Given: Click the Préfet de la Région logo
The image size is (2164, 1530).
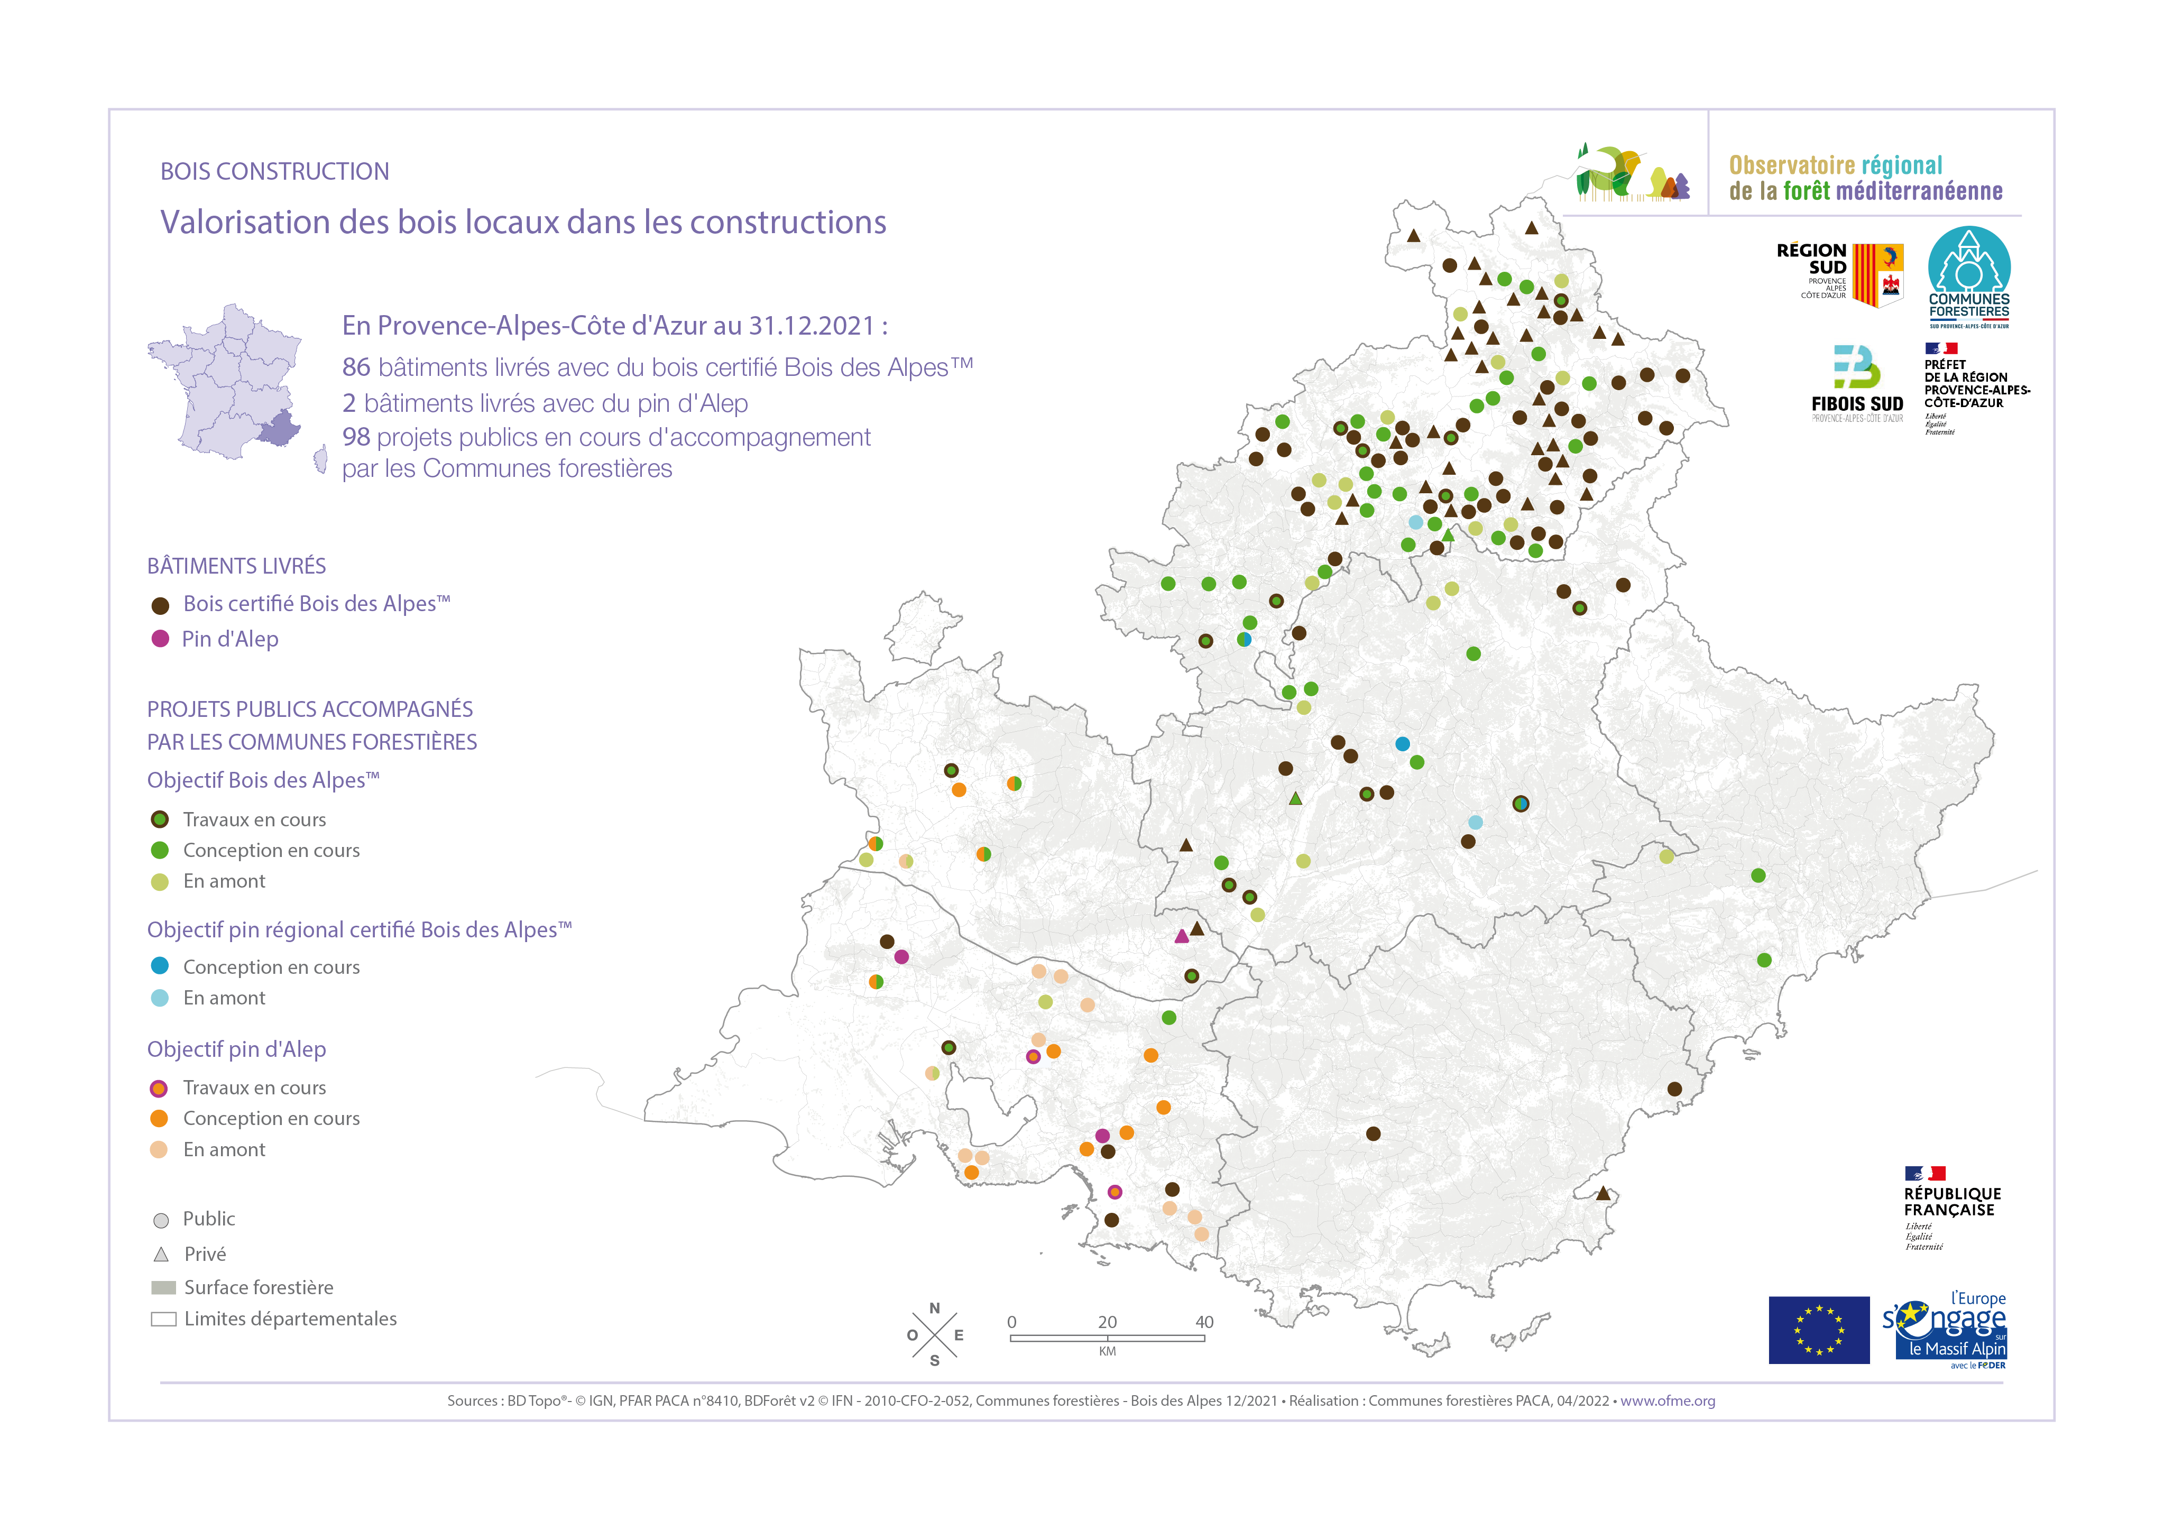Looking at the screenshot, I should pos(1976,389).
